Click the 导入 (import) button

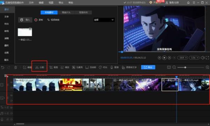pos(25,20)
